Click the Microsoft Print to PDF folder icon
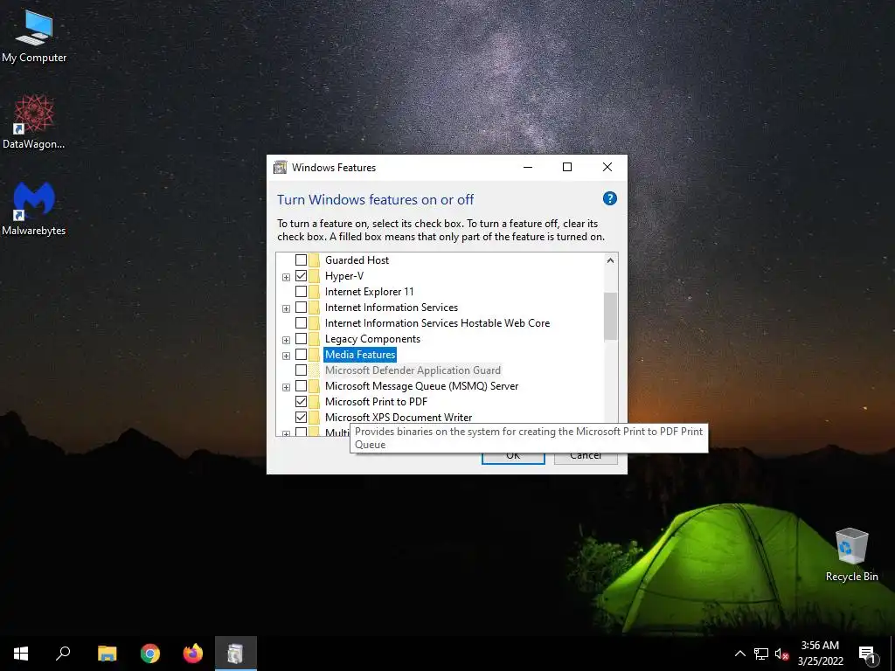Image resolution: width=895 pixels, height=671 pixels. click(314, 402)
